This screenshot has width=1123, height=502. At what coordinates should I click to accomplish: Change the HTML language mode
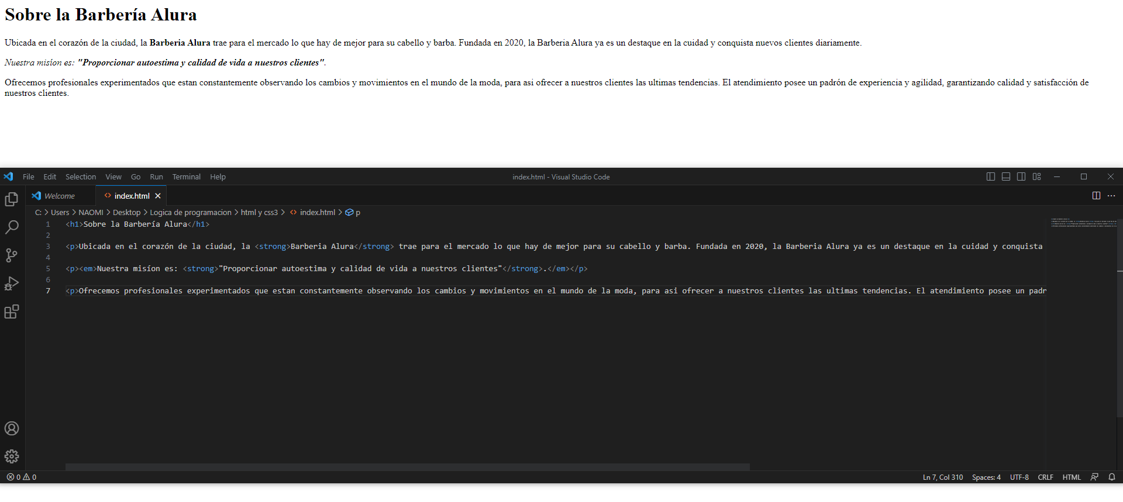pyautogui.click(x=1072, y=477)
